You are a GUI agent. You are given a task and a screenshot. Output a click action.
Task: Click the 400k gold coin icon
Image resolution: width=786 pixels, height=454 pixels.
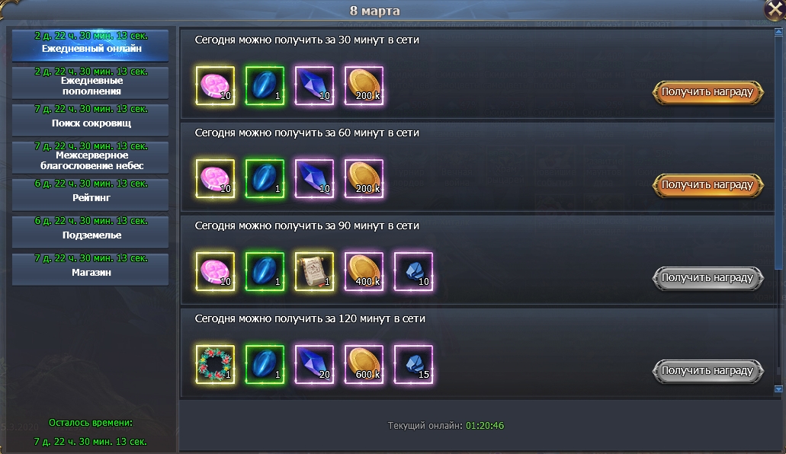364,272
